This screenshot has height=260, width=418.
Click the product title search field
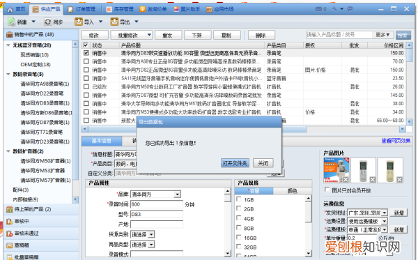click(x=339, y=35)
